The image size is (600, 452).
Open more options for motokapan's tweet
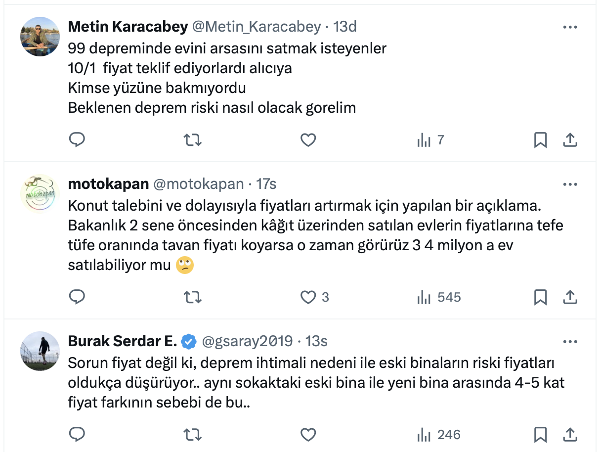[570, 184]
